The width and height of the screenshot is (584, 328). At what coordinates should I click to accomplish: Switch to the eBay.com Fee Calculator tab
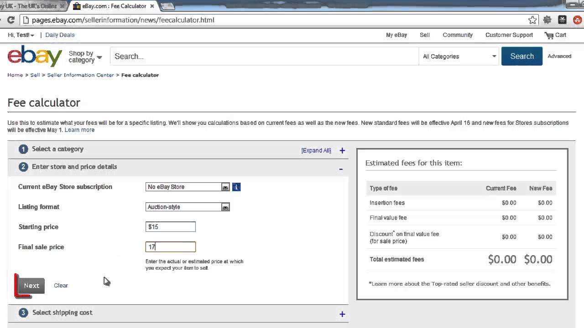(x=114, y=6)
